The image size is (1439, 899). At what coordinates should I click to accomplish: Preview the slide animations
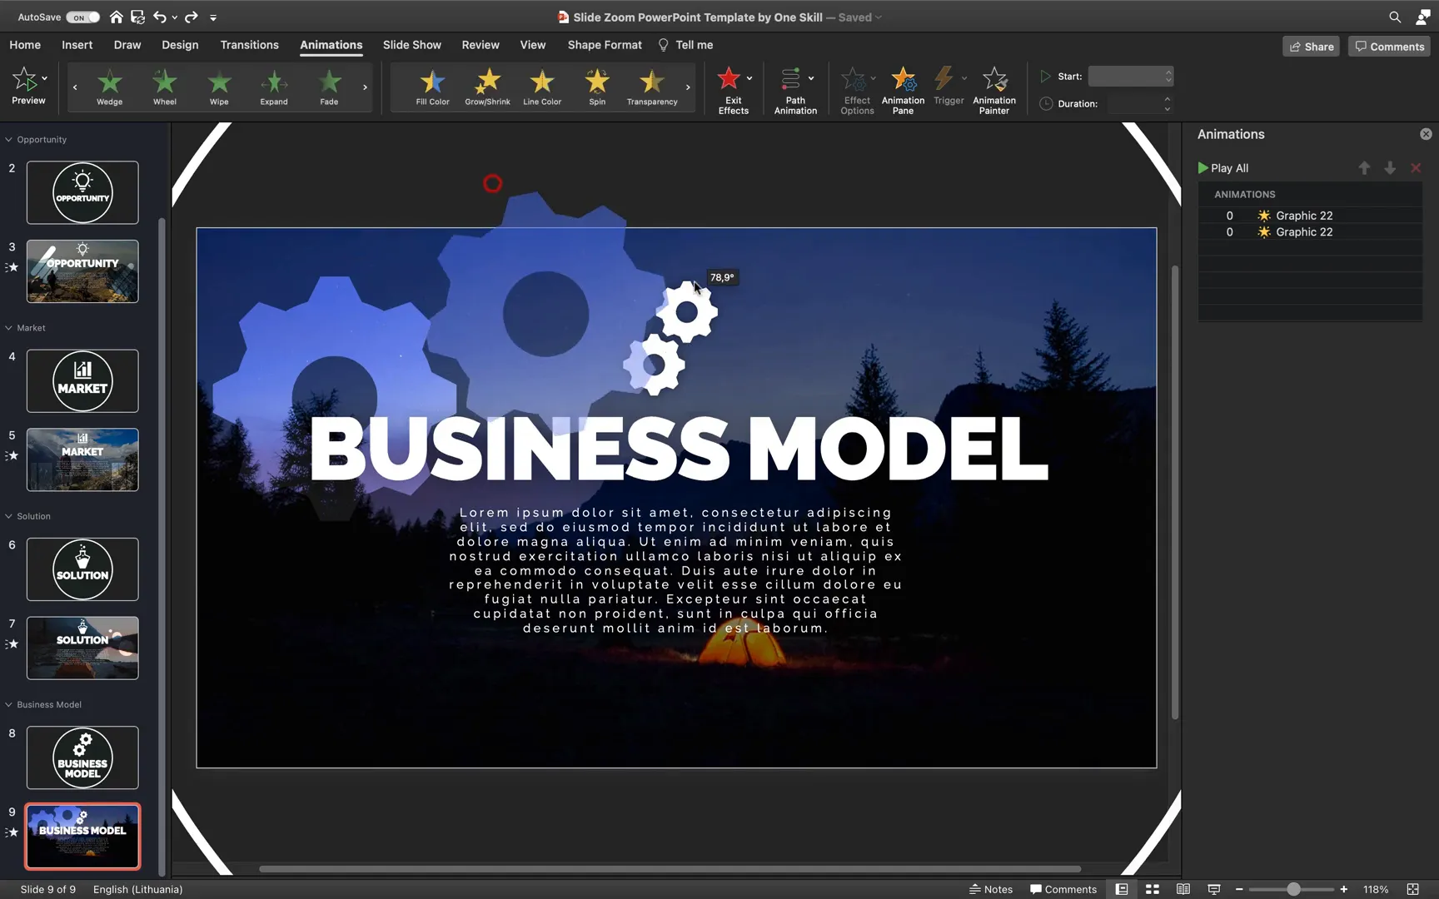28,86
